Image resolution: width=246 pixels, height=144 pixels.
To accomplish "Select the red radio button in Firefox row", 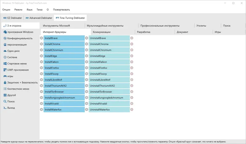I will pos(132,68).
